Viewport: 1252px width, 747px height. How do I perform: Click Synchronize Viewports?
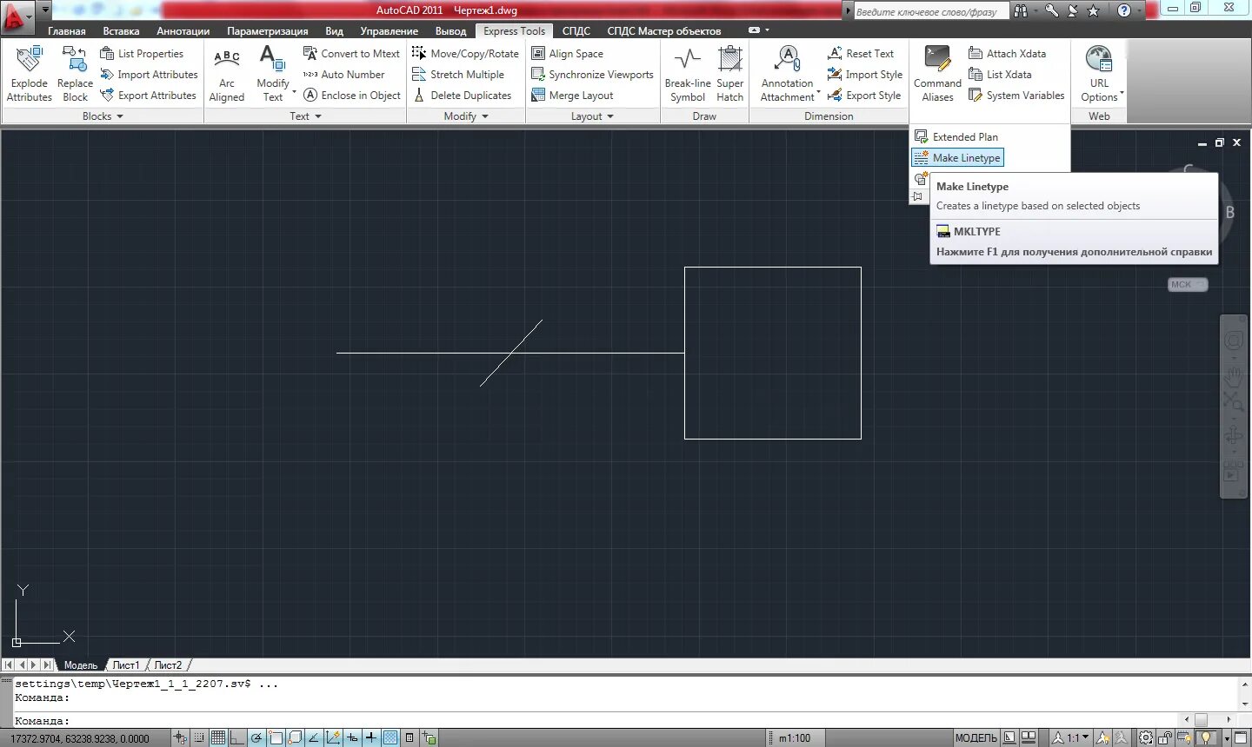pos(592,75)
